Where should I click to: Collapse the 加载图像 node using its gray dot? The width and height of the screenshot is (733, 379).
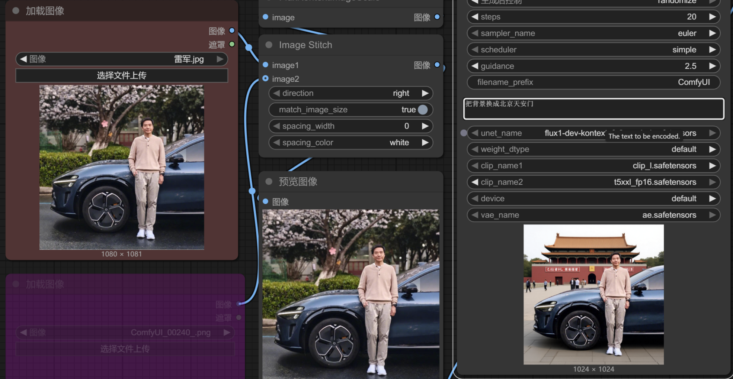click(16, 10)
